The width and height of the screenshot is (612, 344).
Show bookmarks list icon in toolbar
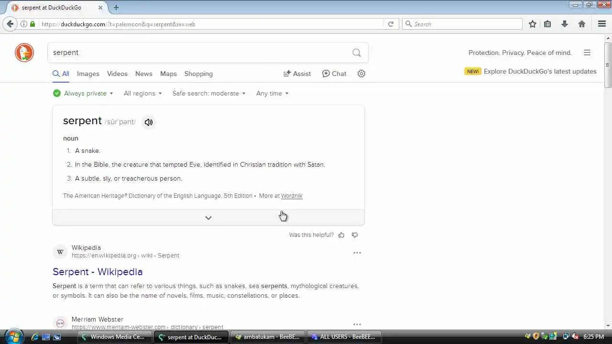click(x=547, y=24)
